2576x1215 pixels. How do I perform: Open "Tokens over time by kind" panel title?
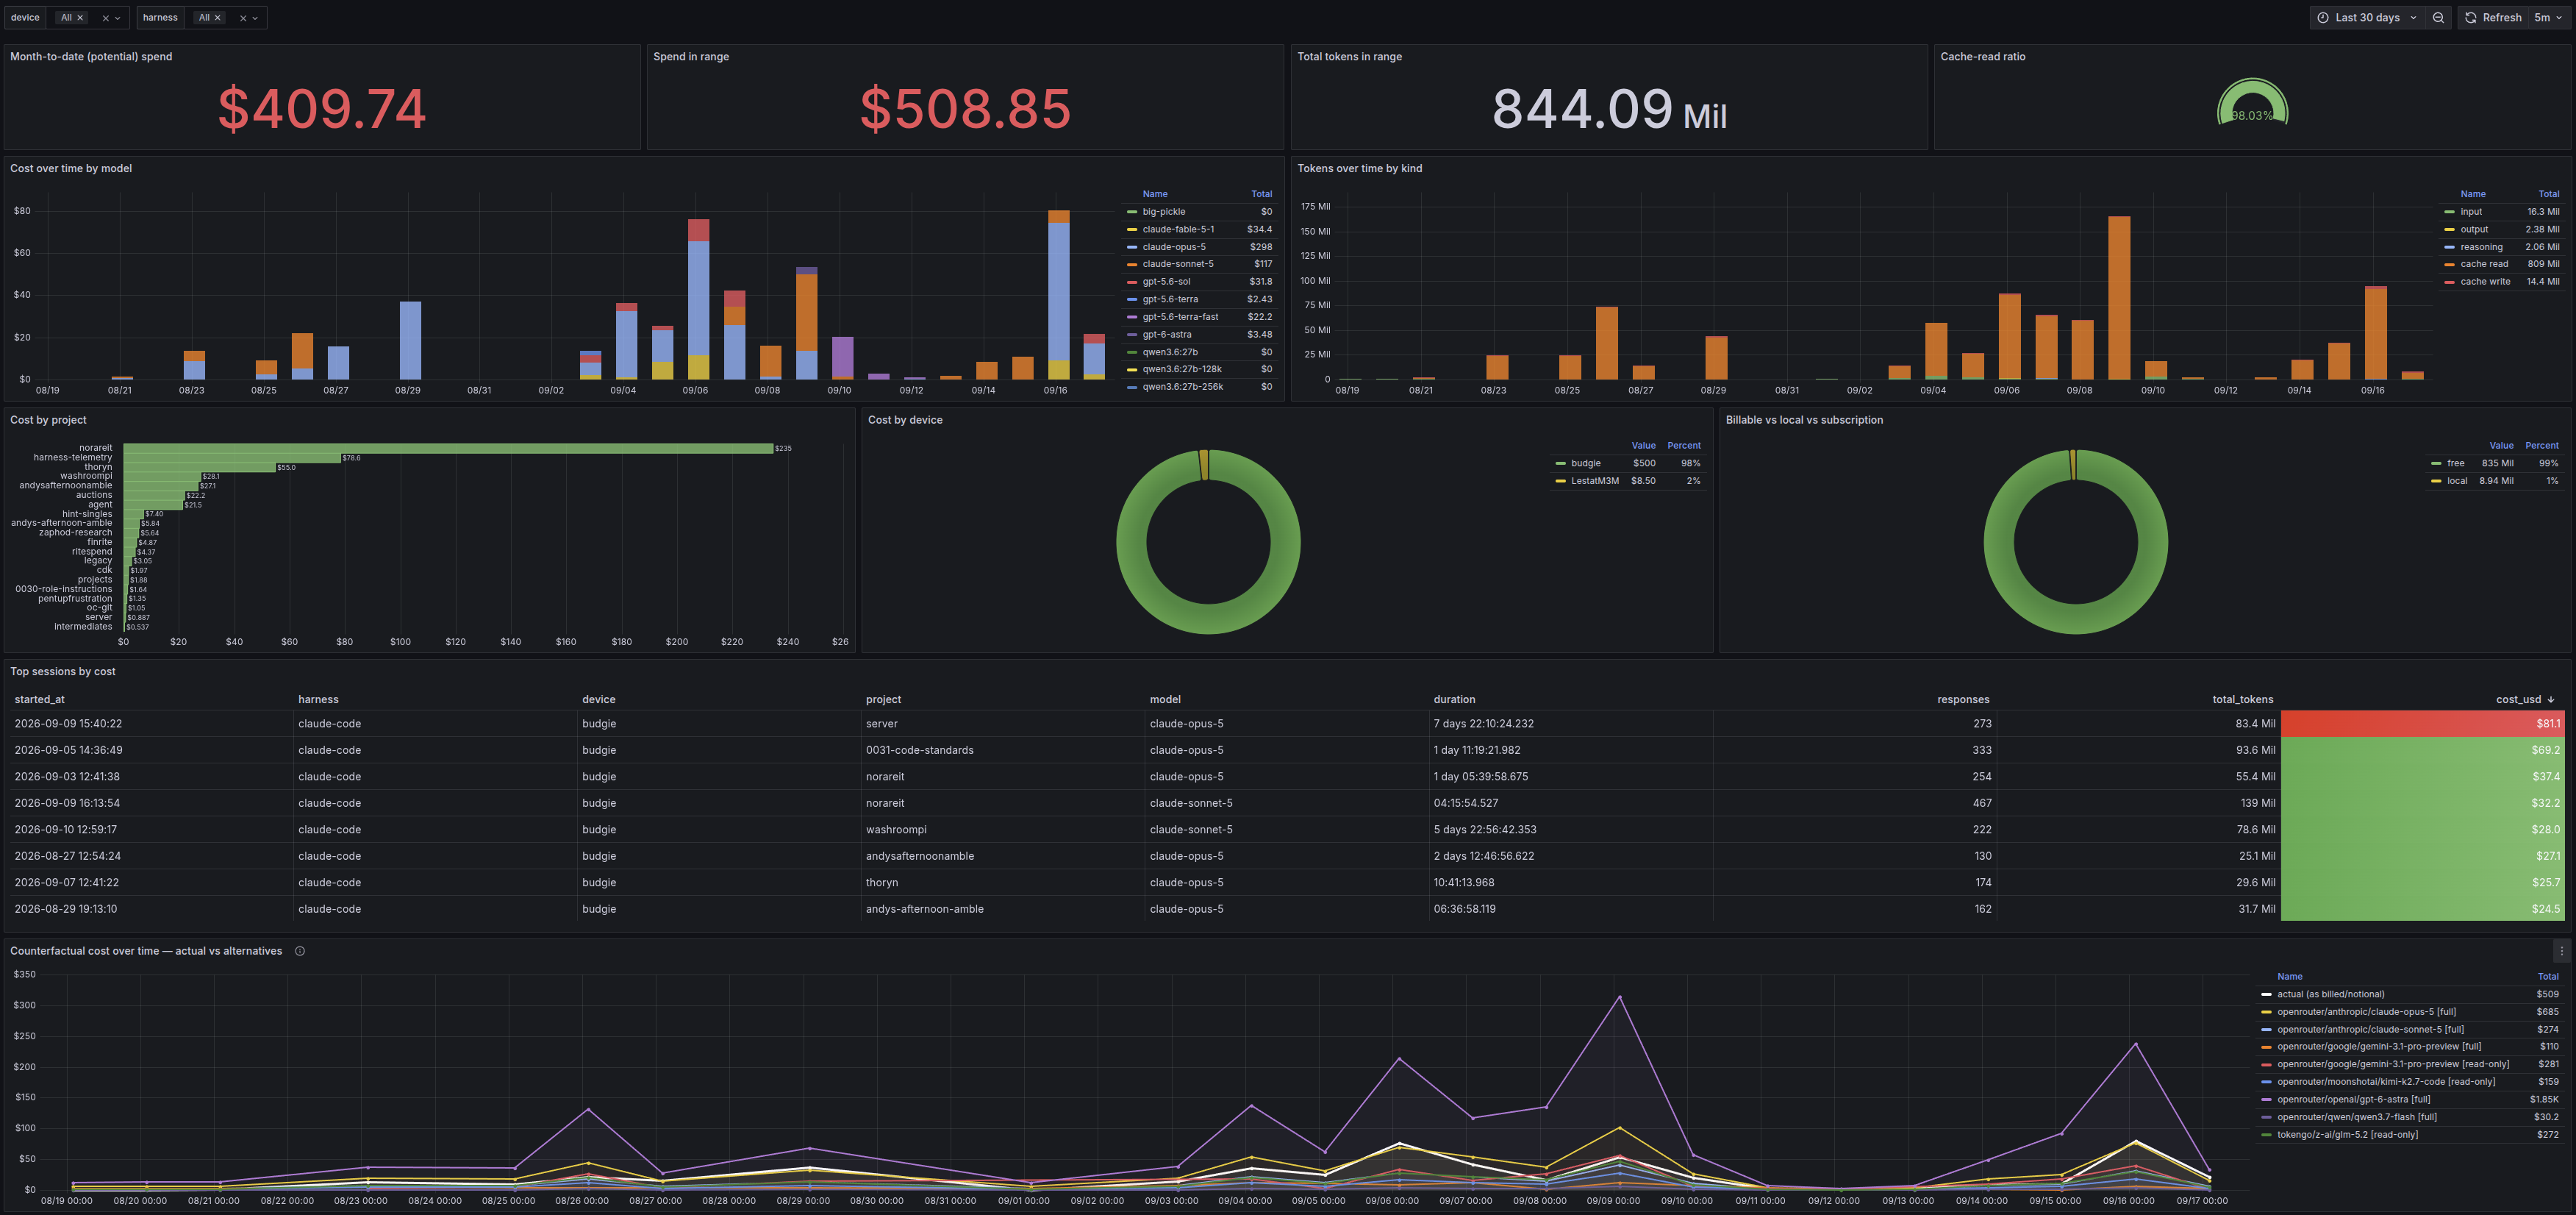[1359, 168]
